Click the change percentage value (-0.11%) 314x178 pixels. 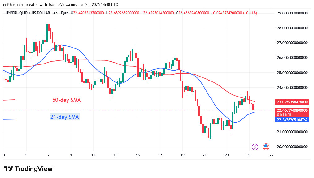[x=250, y=13]
